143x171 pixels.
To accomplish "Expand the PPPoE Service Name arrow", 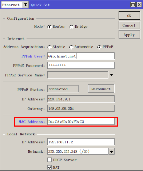I will [x=111, y=75].
